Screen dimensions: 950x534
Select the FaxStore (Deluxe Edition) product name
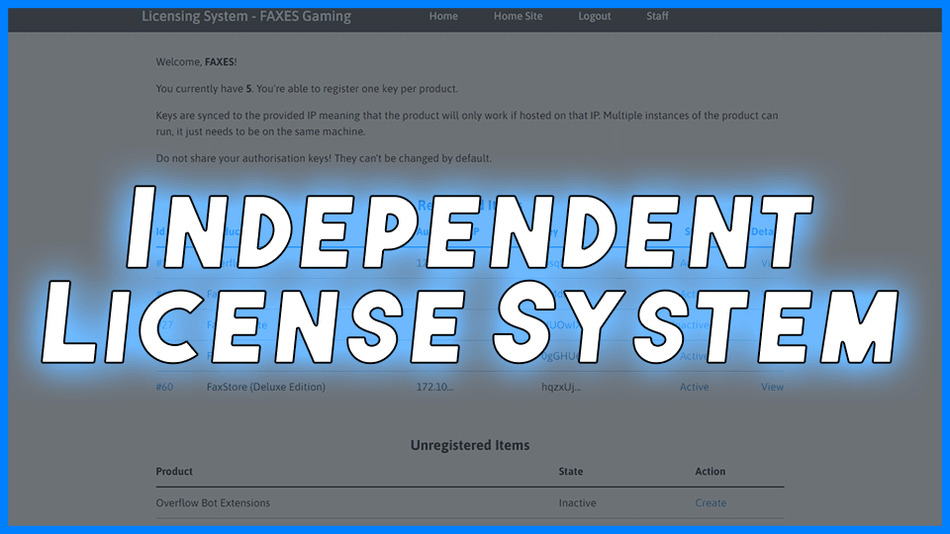click(x=266, y=387)
